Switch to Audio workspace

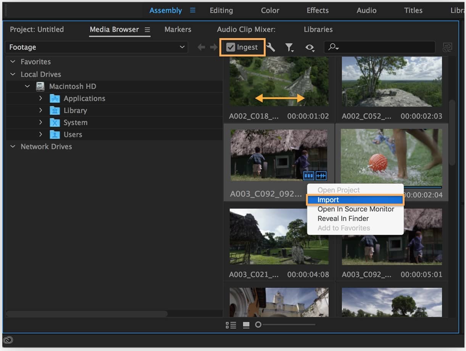point(366,10)
